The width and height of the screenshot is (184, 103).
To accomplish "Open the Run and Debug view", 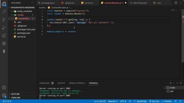I will [x=4, y=28].
